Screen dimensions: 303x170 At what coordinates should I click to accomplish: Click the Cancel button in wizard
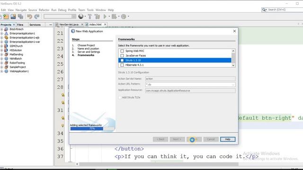point(211,139)
